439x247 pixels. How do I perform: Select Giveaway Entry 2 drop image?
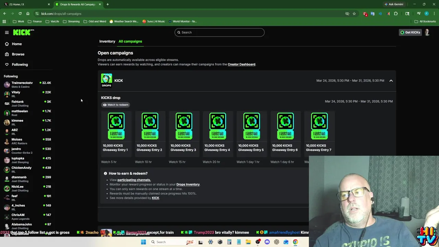[x=150, y=126]
